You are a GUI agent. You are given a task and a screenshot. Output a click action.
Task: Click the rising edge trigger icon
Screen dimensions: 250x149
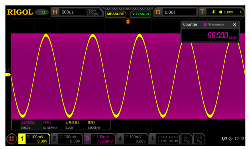[x=213, y=12]
